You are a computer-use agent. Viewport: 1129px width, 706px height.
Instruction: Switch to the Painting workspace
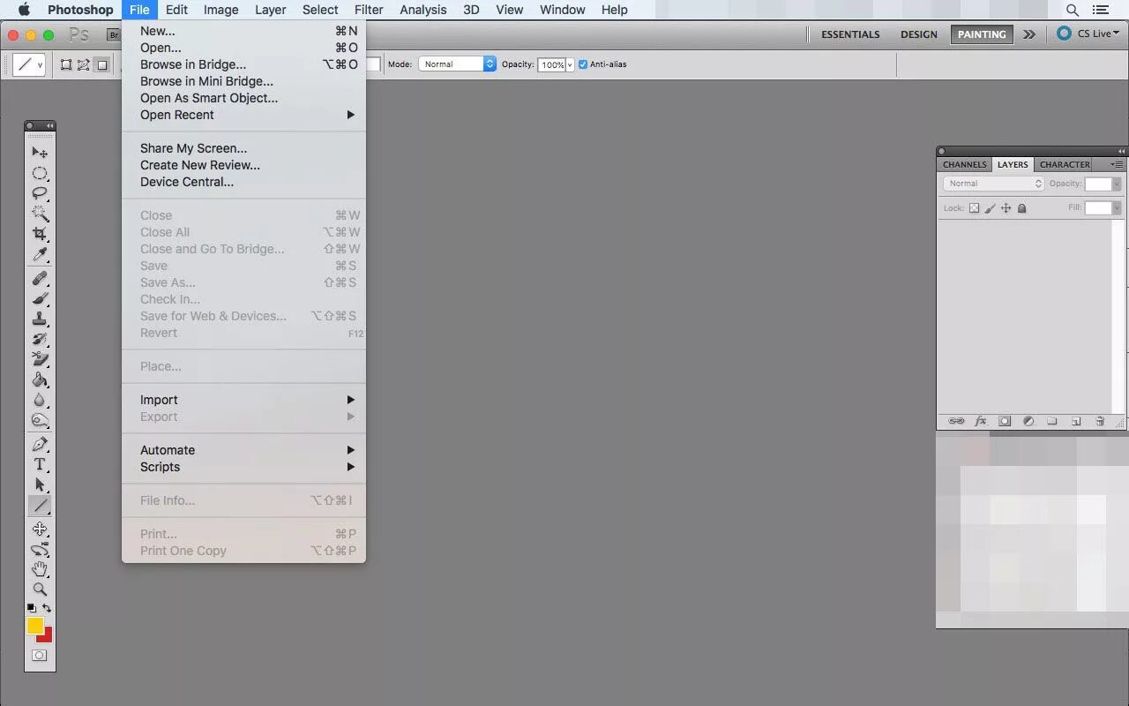point(982,34)
